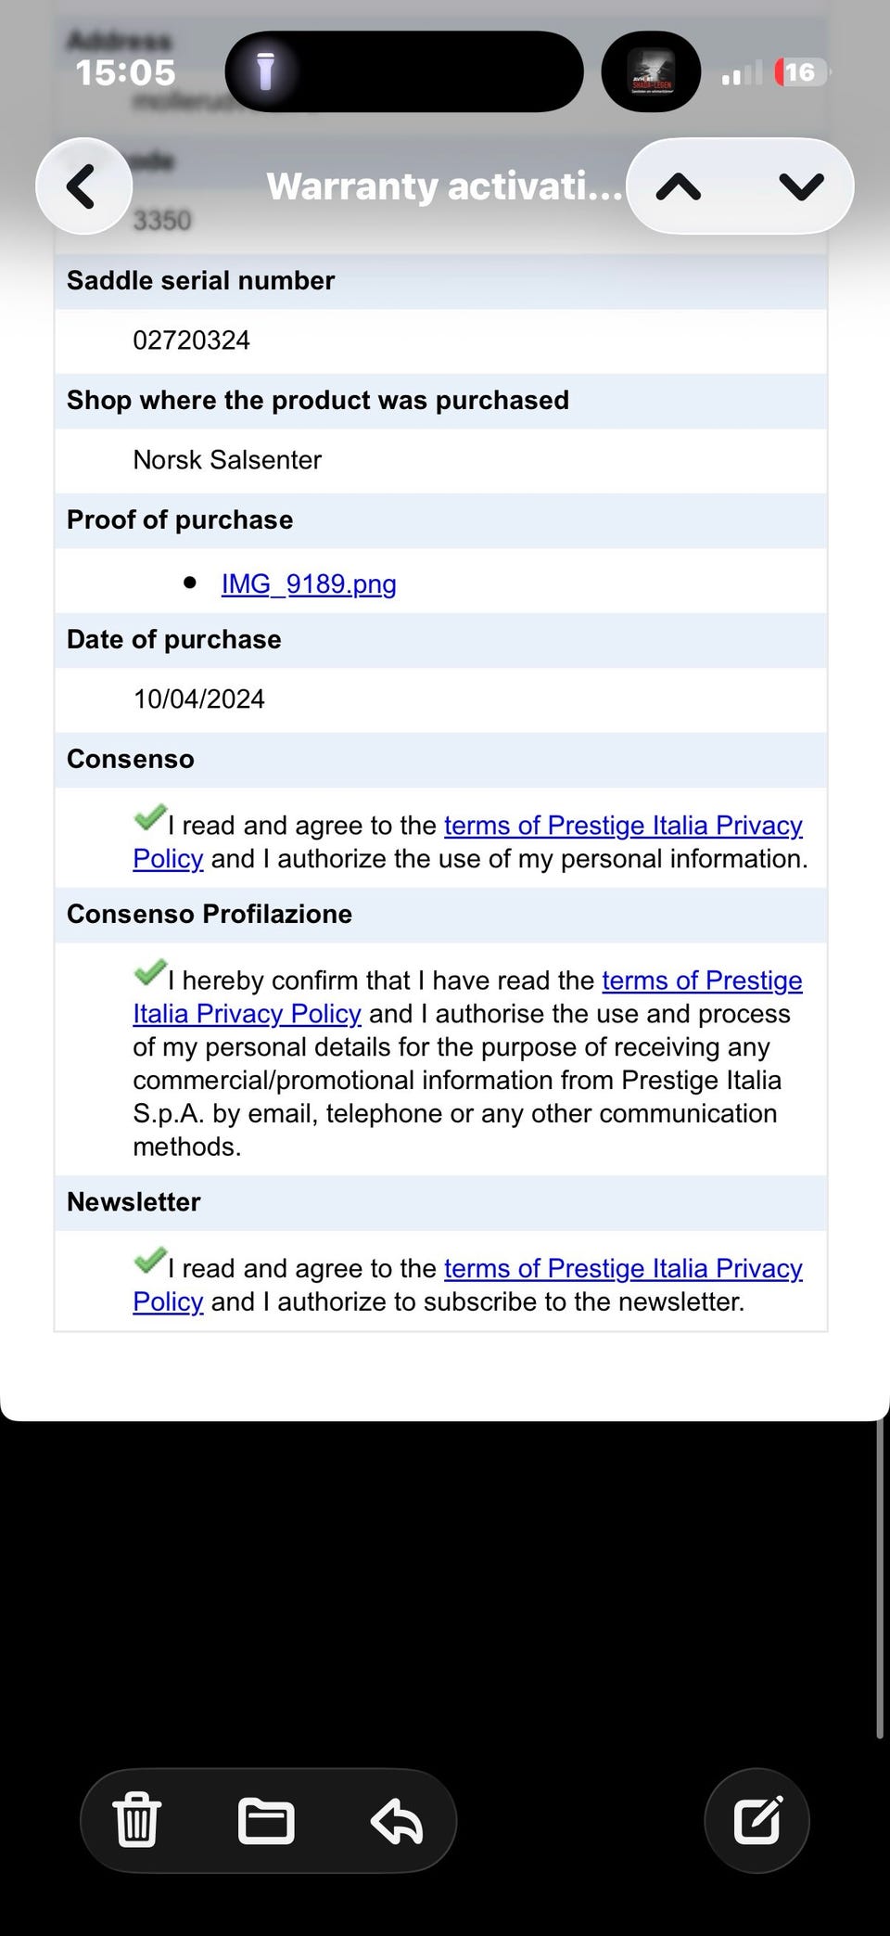Open privacy policy link under Consenso
This screenshot has height=1936, width=890.
467,842
